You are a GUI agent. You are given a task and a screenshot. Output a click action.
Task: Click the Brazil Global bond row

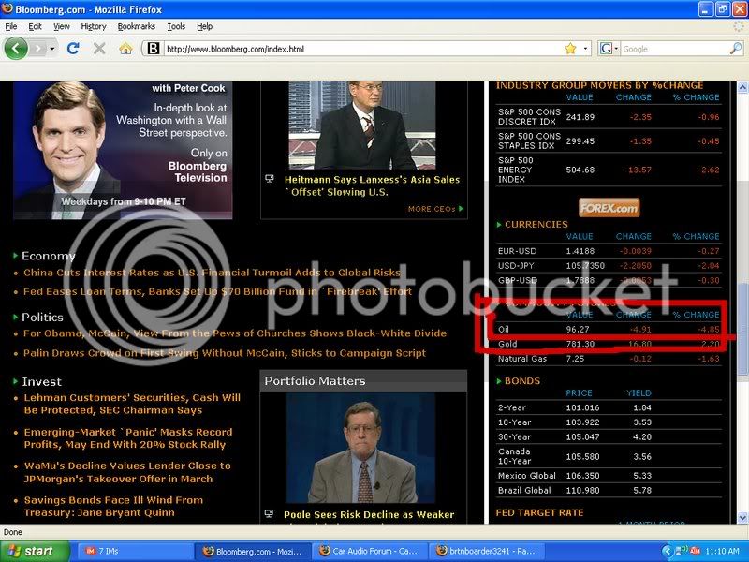point(609,490)
